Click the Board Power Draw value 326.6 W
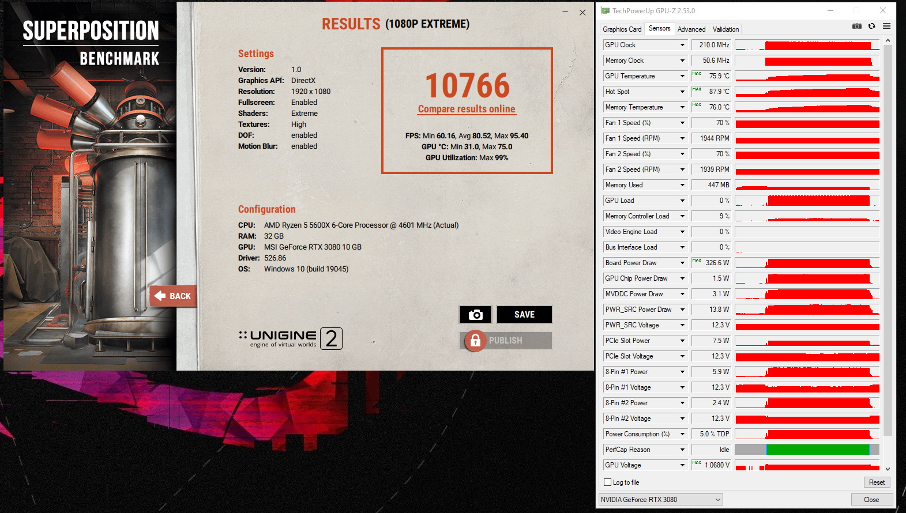Image resolution: width=906 pixels, height=513 pixels. pos(711,263)
